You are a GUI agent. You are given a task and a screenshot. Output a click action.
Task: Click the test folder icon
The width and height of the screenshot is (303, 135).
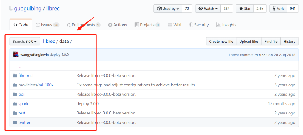click(15, 113)
